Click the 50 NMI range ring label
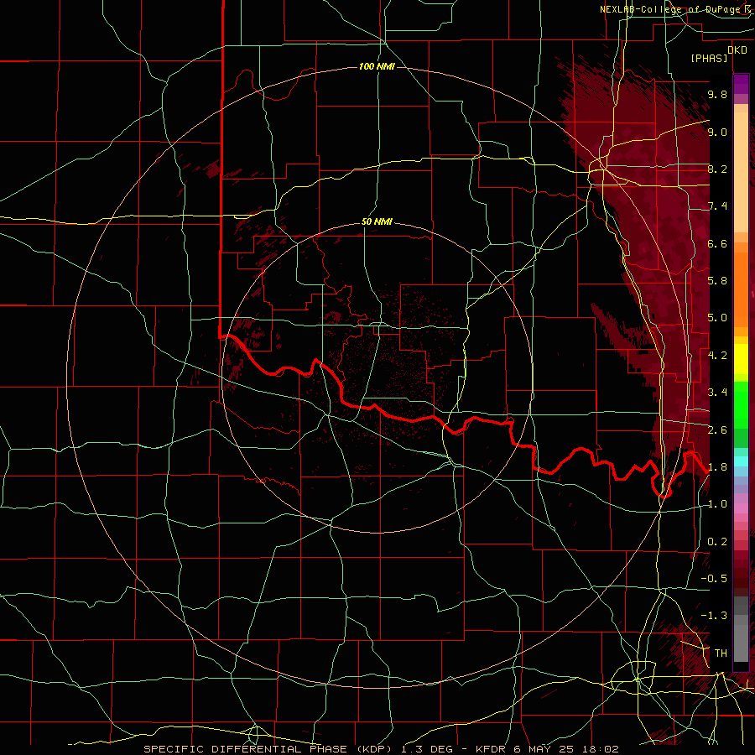 coord(377,222)
